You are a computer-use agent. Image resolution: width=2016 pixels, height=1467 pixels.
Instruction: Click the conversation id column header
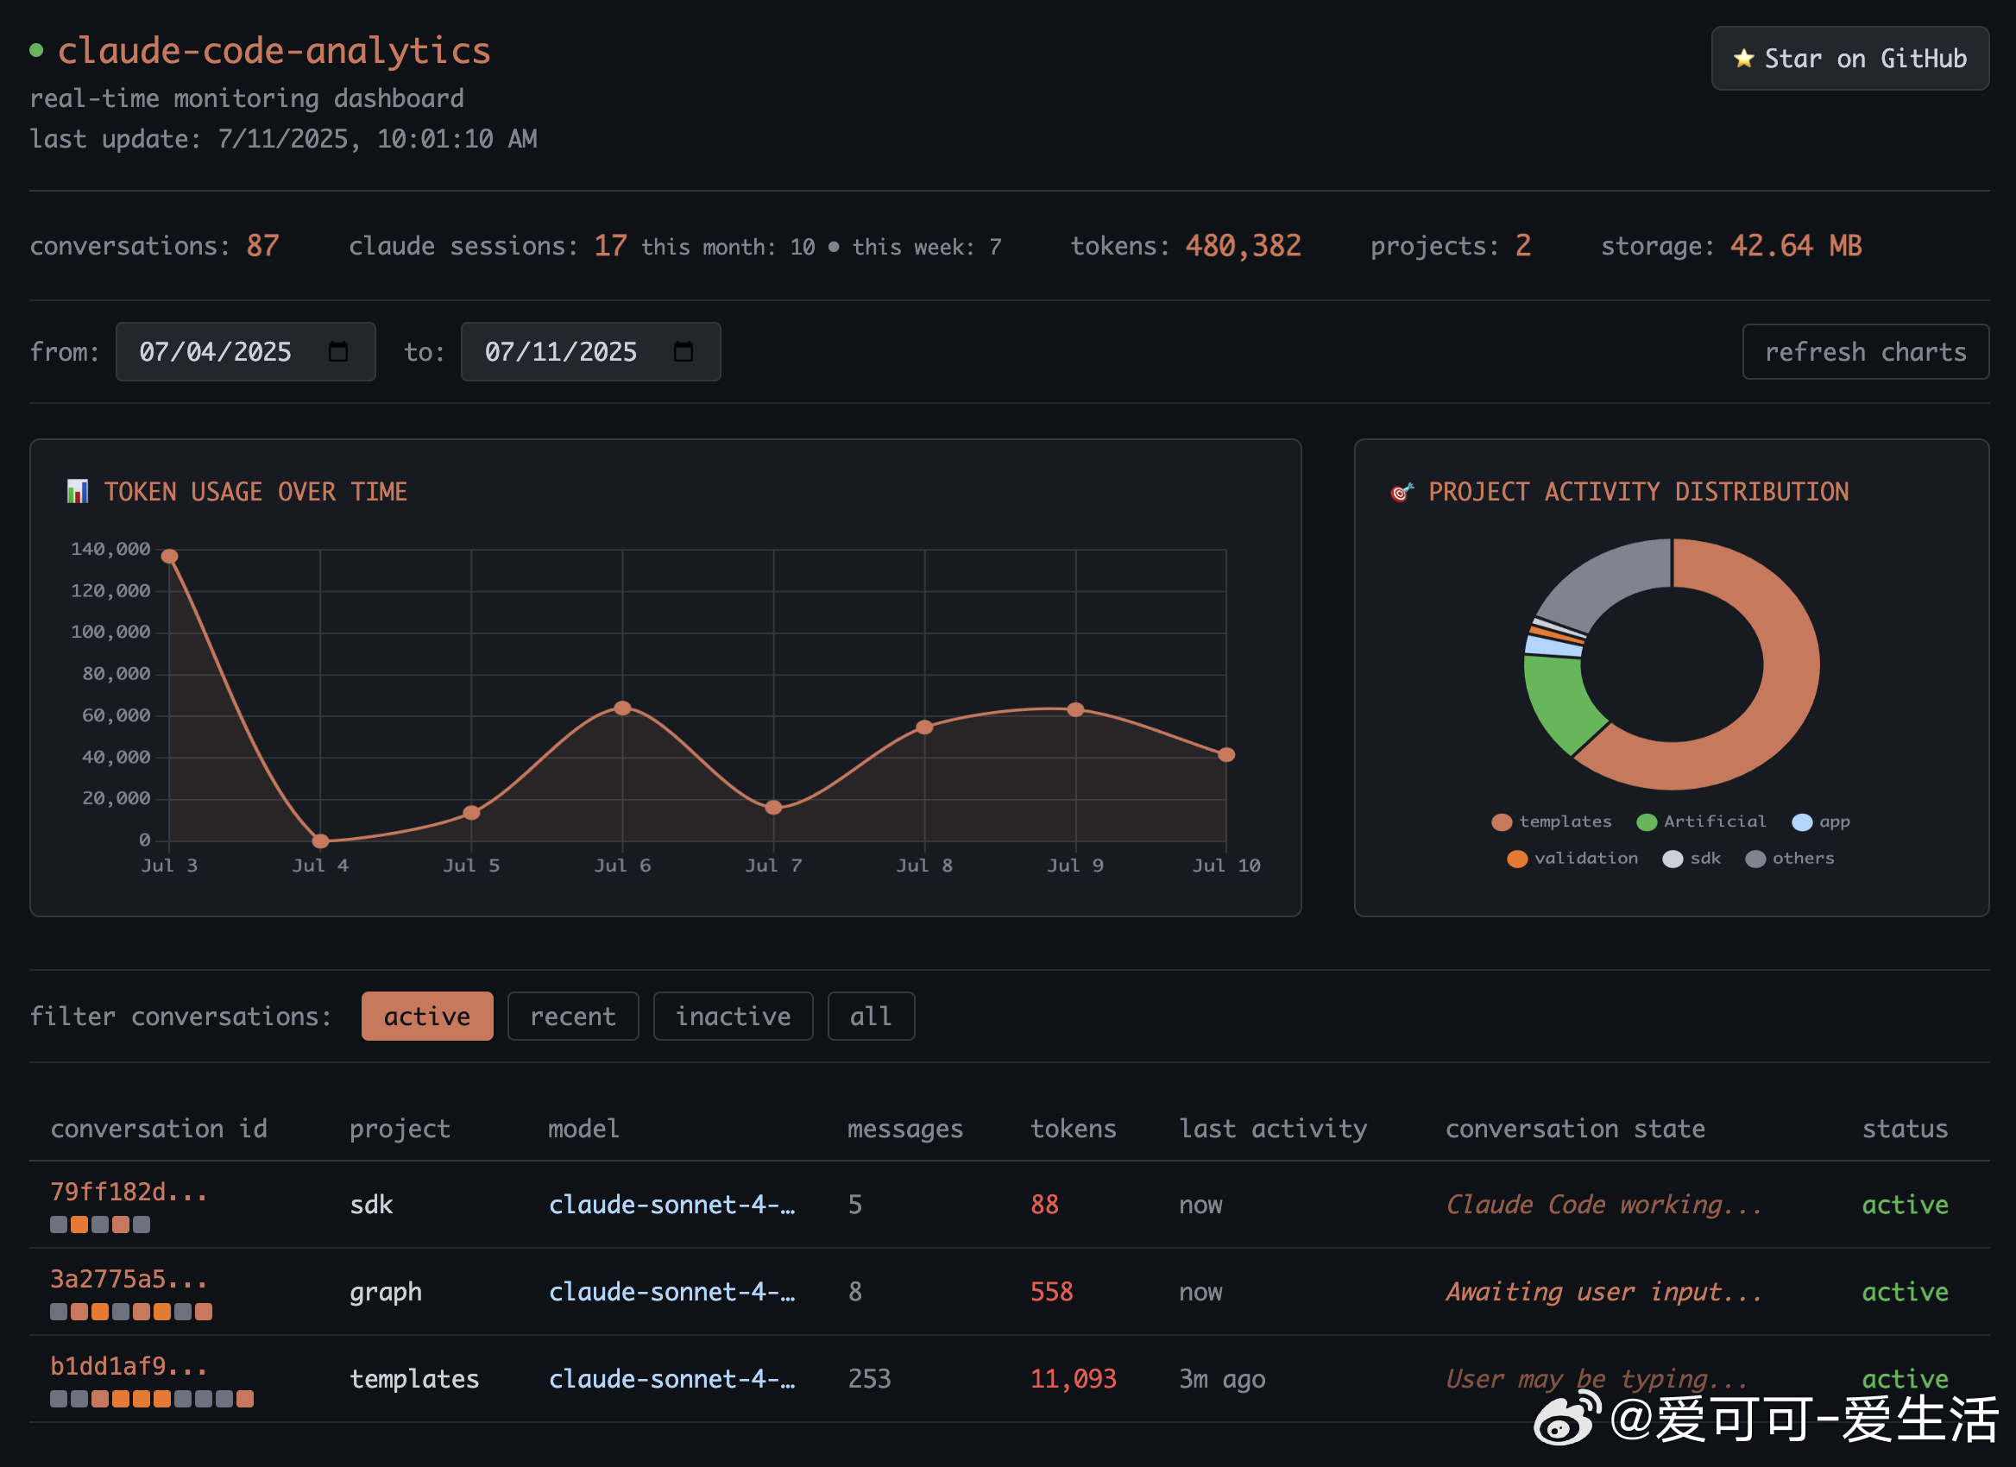pyautogui.click(x=159, y=1129)
